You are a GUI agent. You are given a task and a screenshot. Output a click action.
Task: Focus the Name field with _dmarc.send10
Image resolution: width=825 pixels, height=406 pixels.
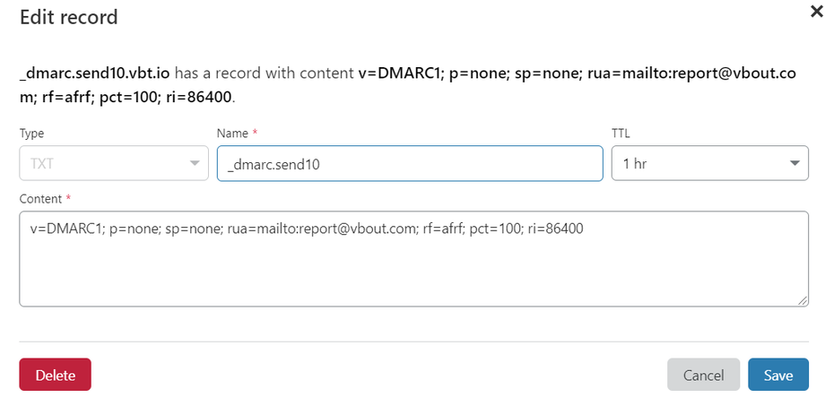pyautogui.click(x=409, y=164)
